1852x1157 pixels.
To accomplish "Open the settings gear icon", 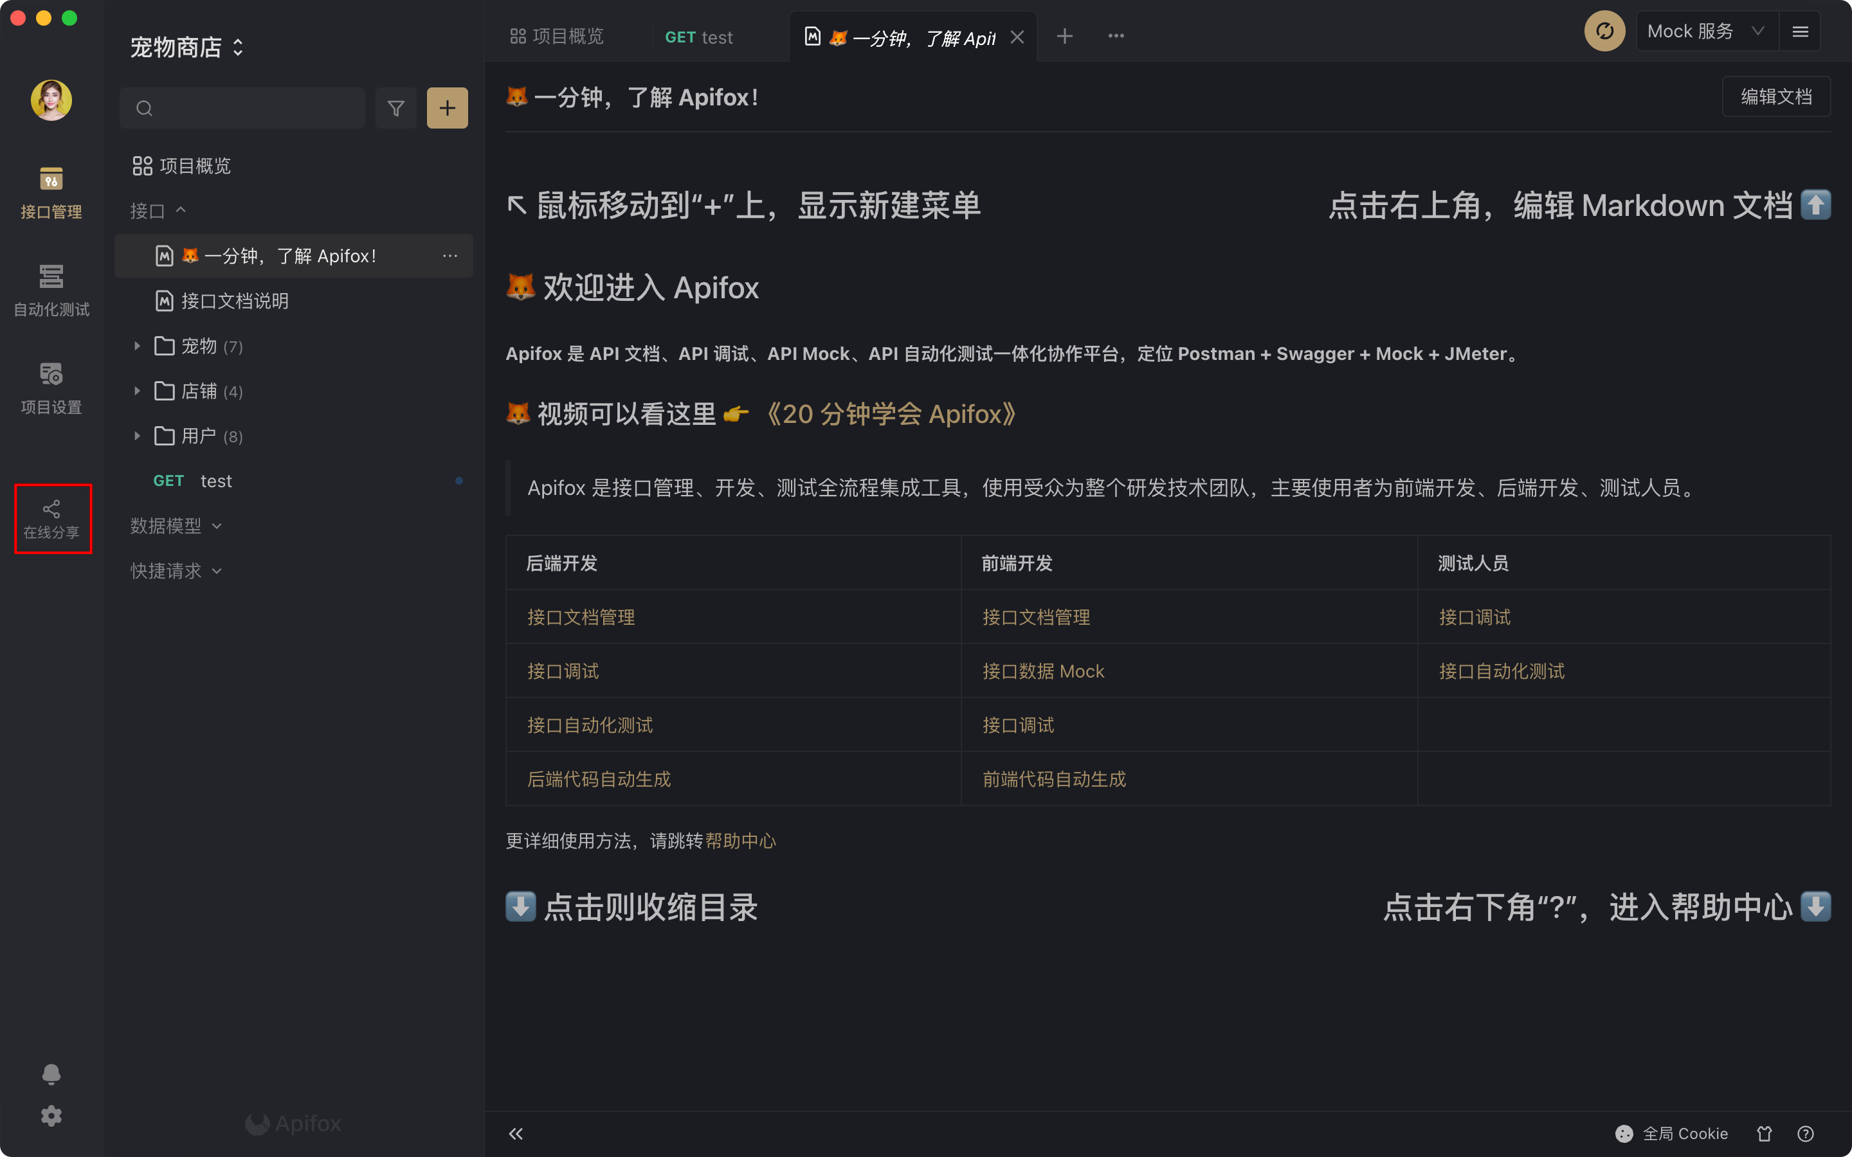I will coord(51,1116).
